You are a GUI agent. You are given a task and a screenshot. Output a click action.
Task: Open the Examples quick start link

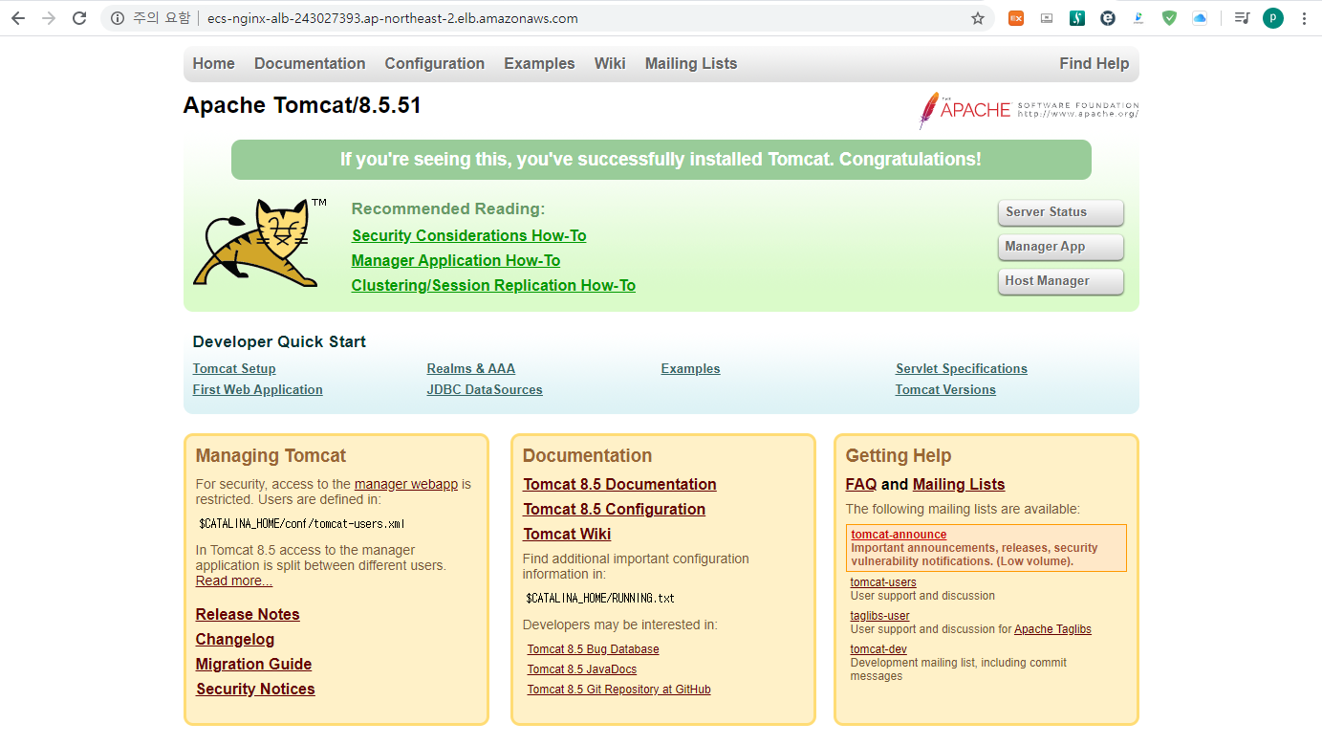coord(690,369)
